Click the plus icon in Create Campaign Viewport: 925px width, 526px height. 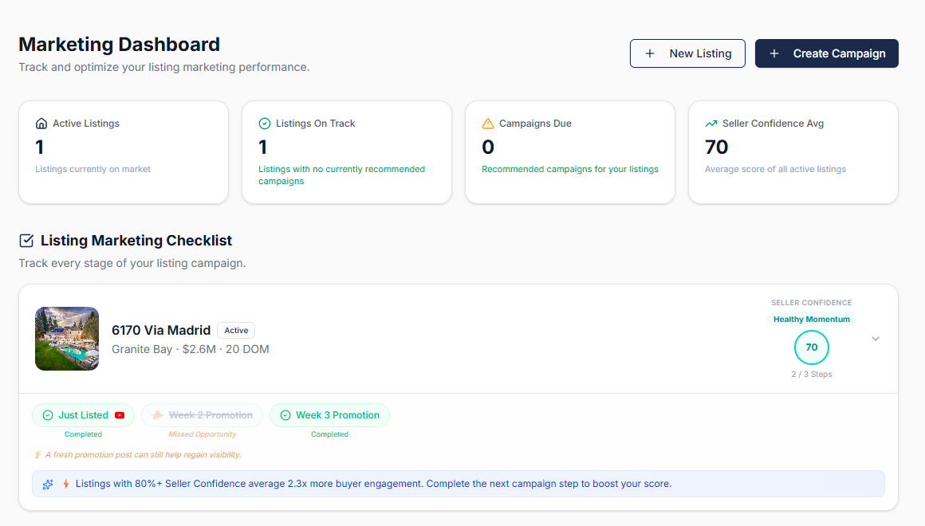(x=774, y=53)
